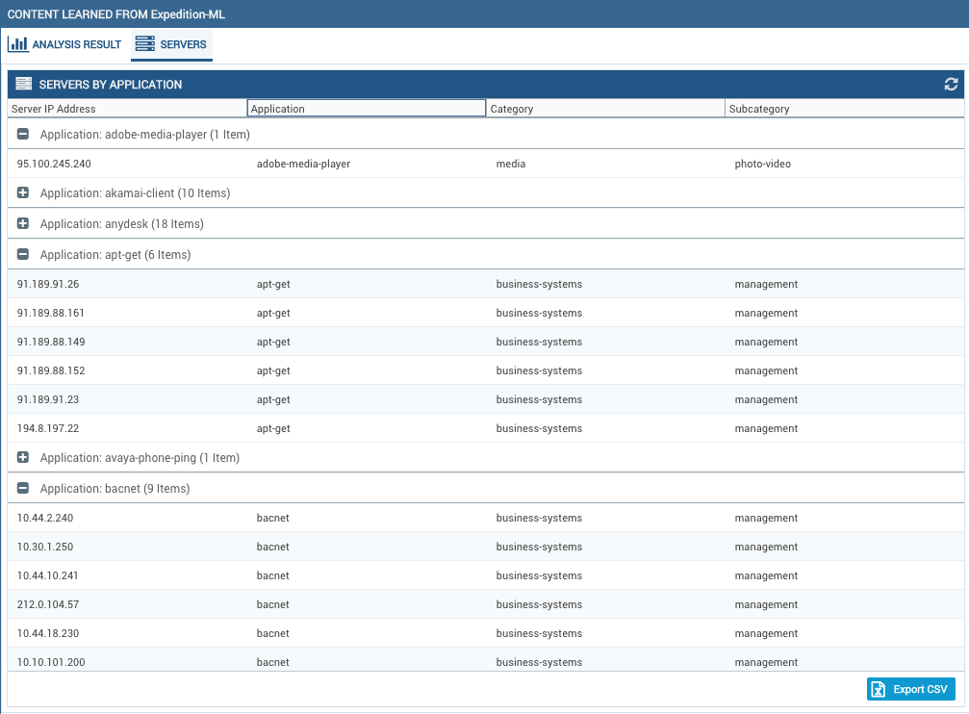Click the Application: bacnet (9 Items) label
The height and width of the screenshot is (714, 969).
115,489
